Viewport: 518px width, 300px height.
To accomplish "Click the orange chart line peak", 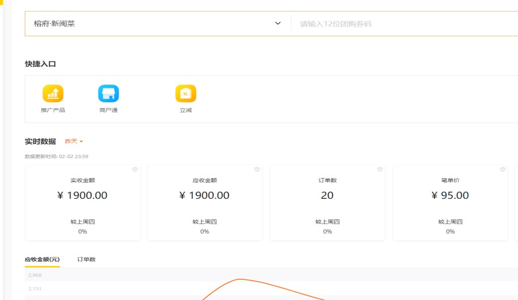I will pyautogui.click(x=240, y=279).
